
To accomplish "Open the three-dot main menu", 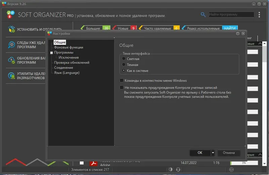I will point(259,14).
